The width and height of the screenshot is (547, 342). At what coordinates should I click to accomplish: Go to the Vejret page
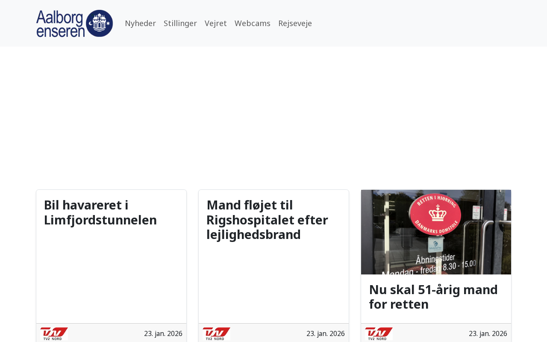tap(216, 23)
